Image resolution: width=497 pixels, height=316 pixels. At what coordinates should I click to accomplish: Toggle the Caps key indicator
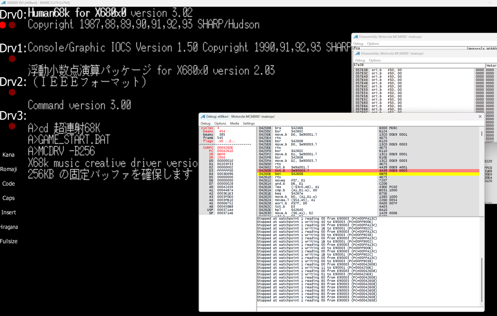click(x=8, y=198)
